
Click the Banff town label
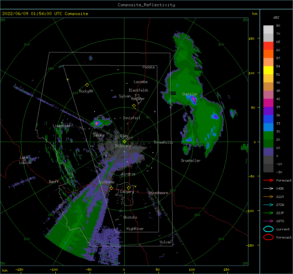(54, 181)
